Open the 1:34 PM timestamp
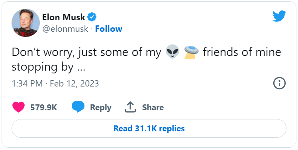 tap(27, 83)
